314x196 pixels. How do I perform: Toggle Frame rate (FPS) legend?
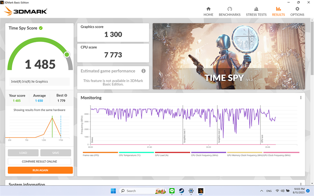click(100, 154)
